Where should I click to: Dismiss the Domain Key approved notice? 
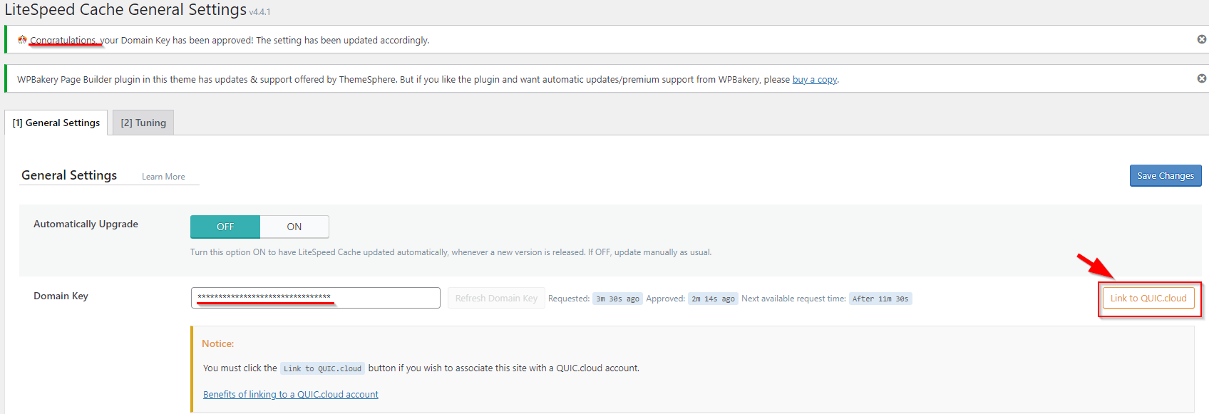click(x=1201, y=39)
